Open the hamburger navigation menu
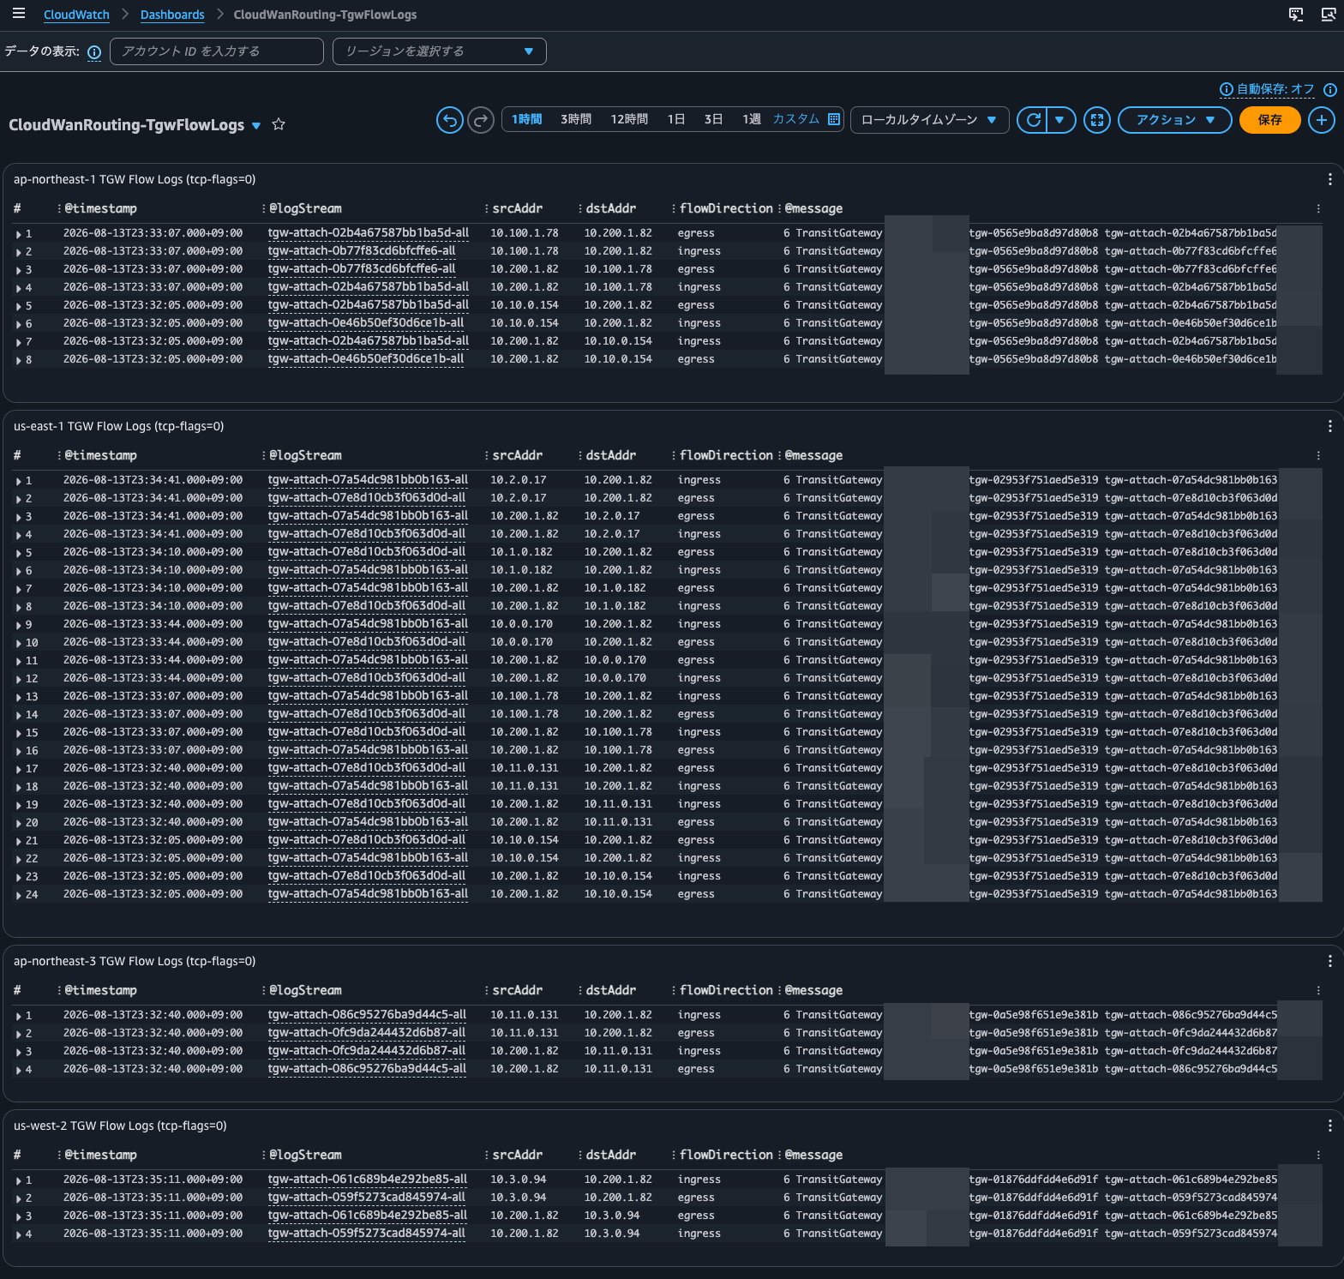Image resolution: width=1344 pixels, height=1279 pixels. coord(19,14)
